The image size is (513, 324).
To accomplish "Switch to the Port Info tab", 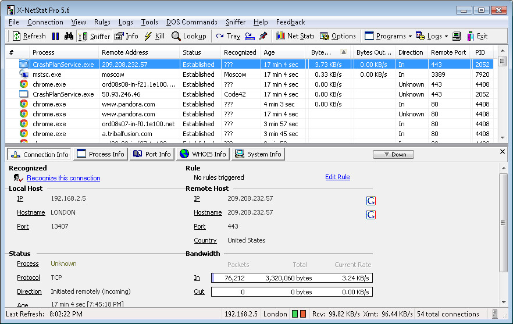I will click(x=152, y=154).
